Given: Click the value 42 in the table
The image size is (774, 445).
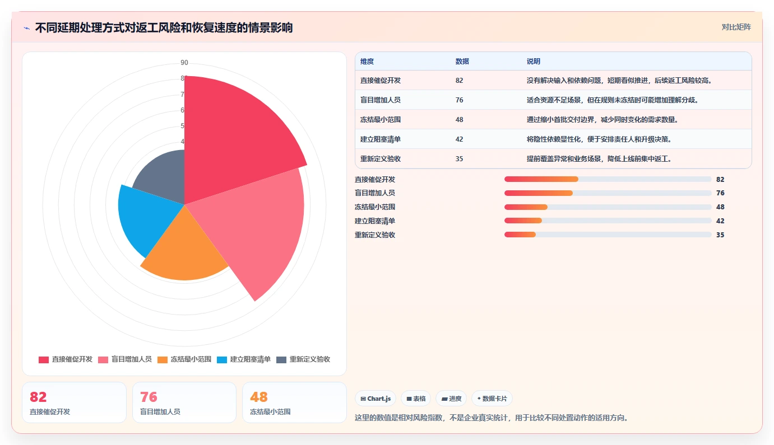Looking at the screenshot, I should tap(460, 139).
